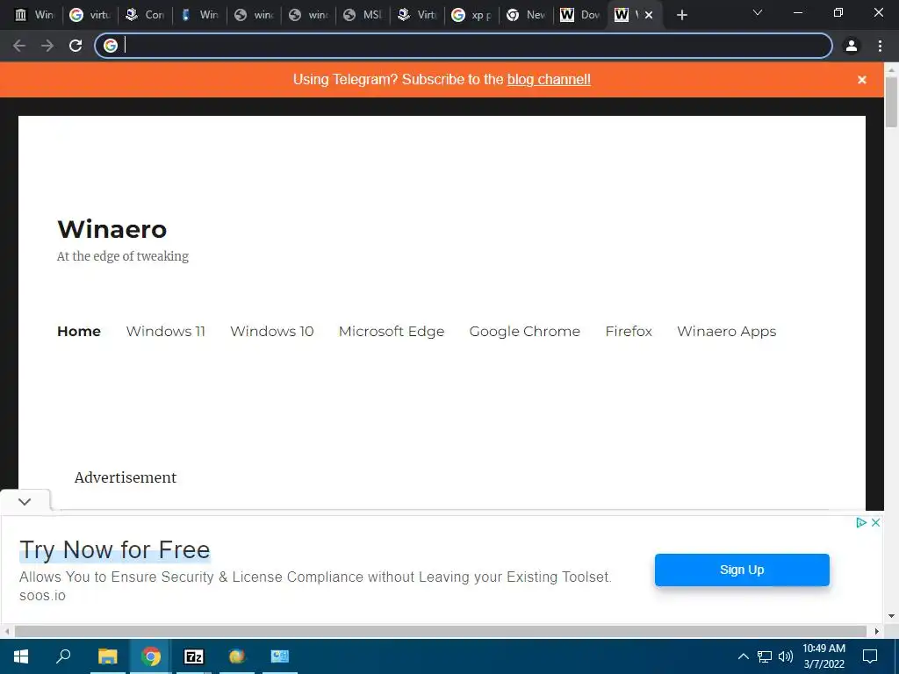The height and width of the screenshot is (674, 899).
Task: Go back using the browser back arrow
Action: [x=19, y=46]
